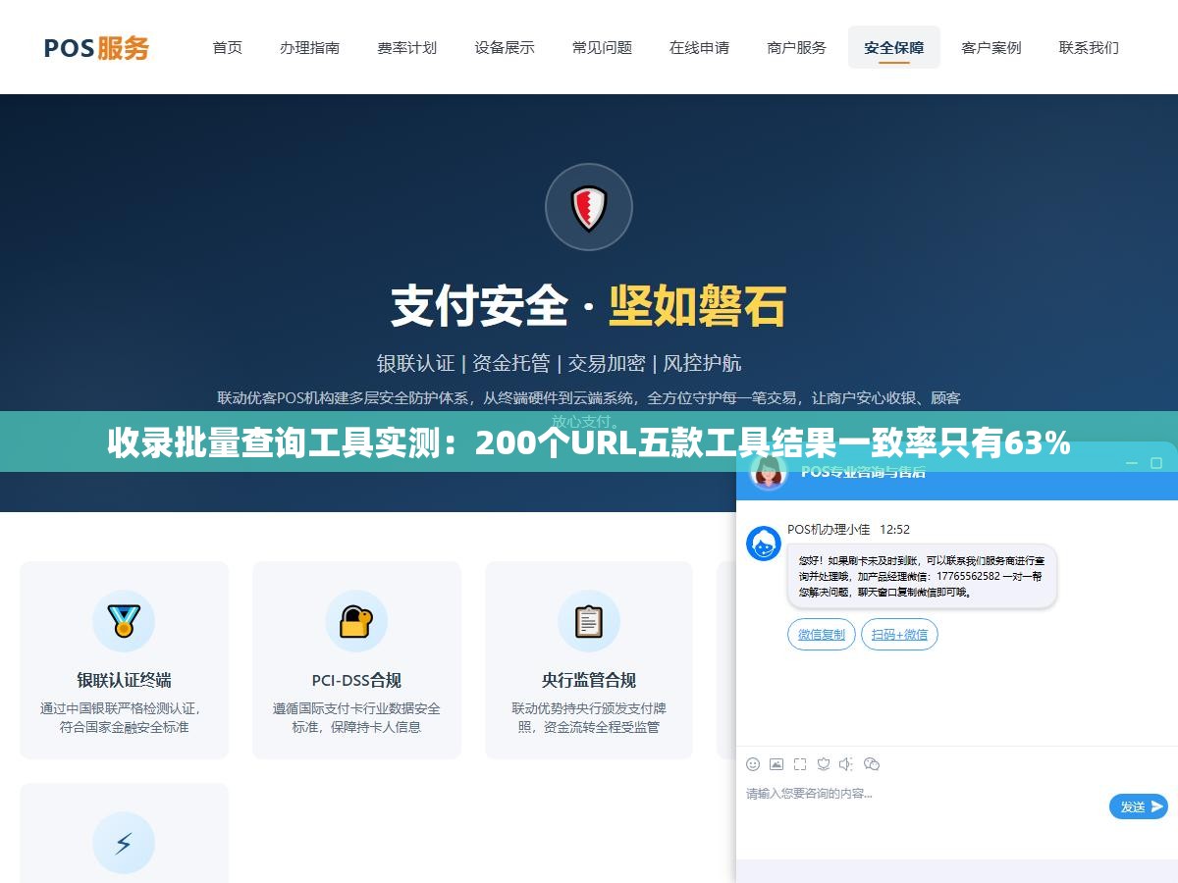This screenshot has height=883, width=1178.
Task: Click the medal icon on 银联认证终端 card
Action: (124, 621)
